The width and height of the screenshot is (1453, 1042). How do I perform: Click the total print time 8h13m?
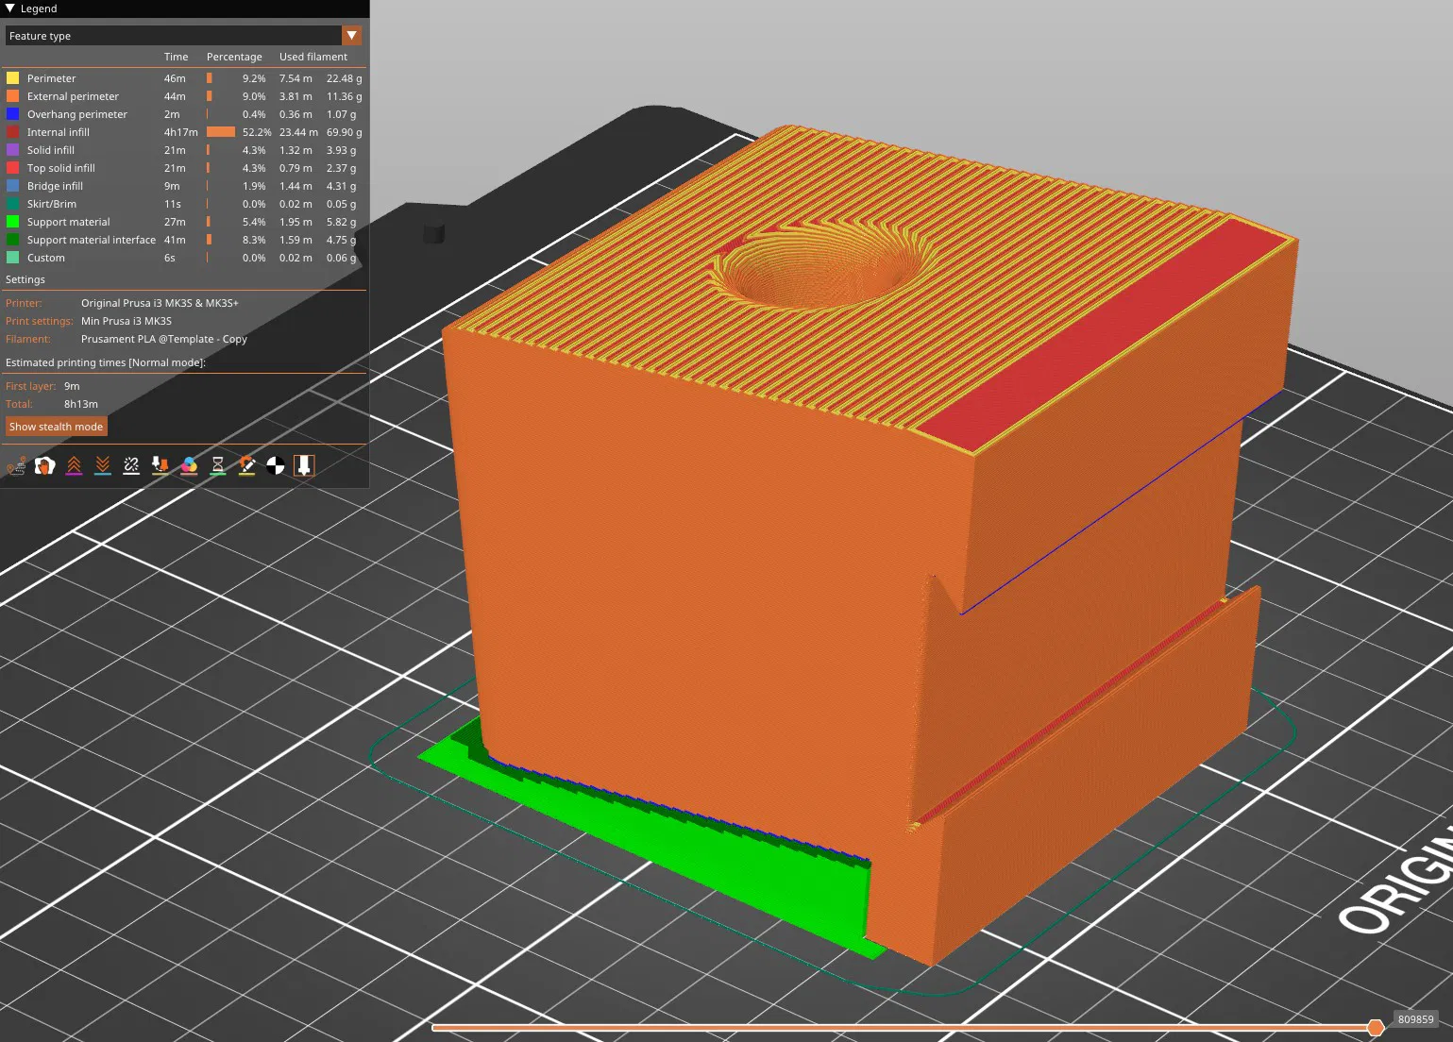click(81, 404)
